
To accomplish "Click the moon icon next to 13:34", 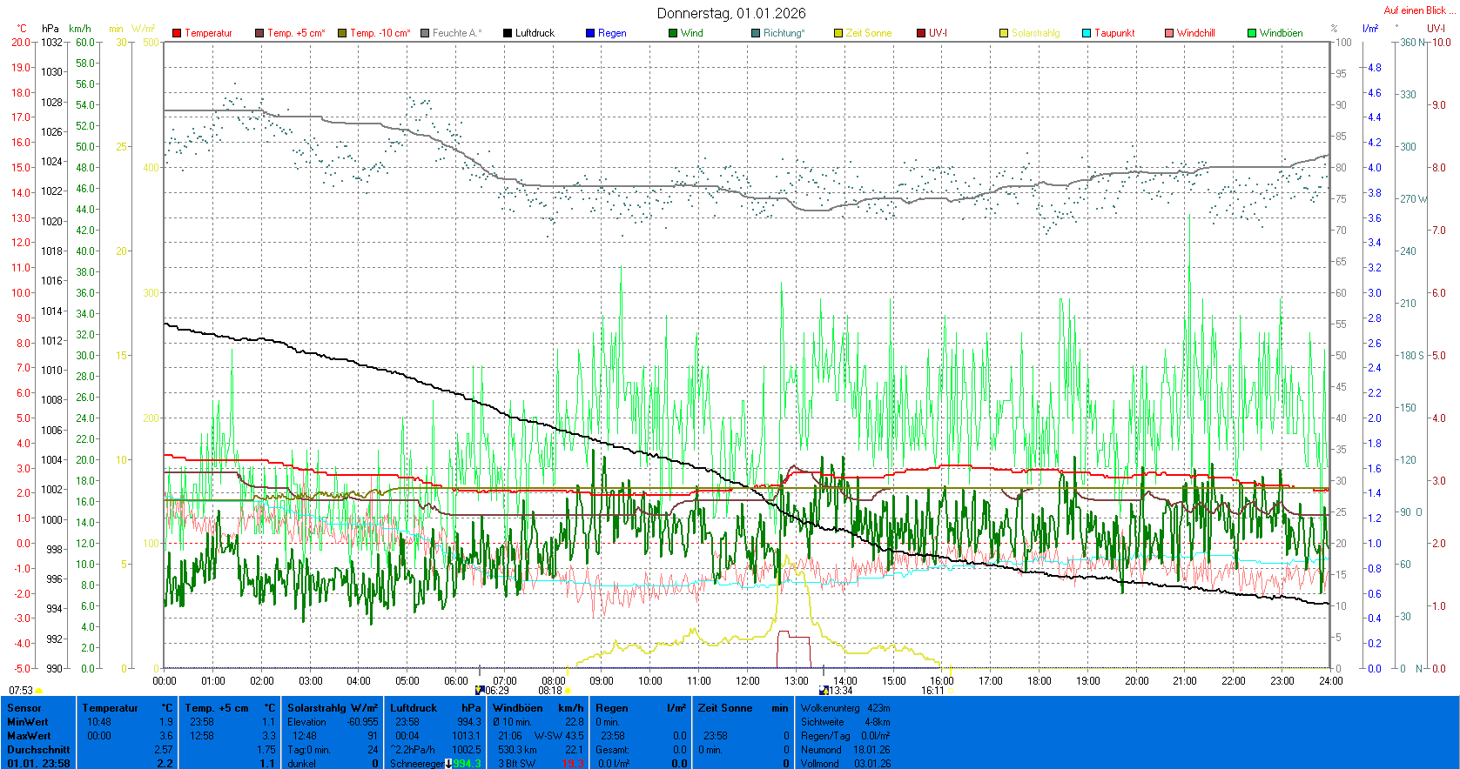I will pyautogui.click(x=824, y=691).
